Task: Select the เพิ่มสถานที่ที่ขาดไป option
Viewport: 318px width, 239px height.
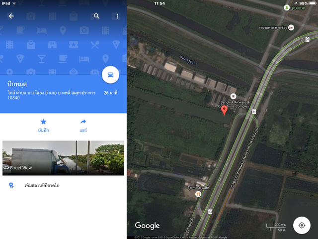Action: [42, 185]
